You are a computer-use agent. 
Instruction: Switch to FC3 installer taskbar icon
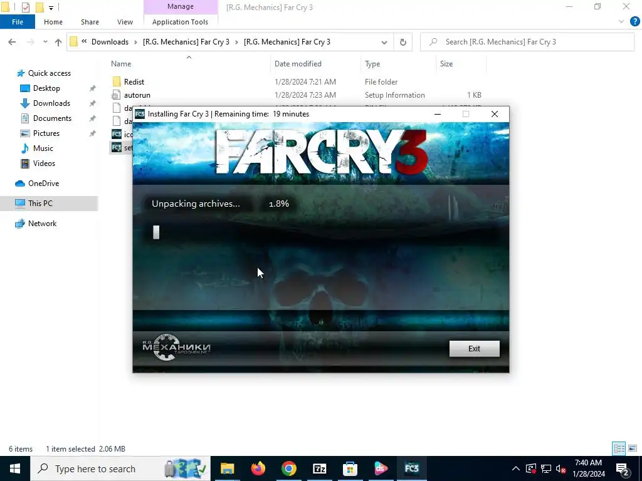point(411,468)
